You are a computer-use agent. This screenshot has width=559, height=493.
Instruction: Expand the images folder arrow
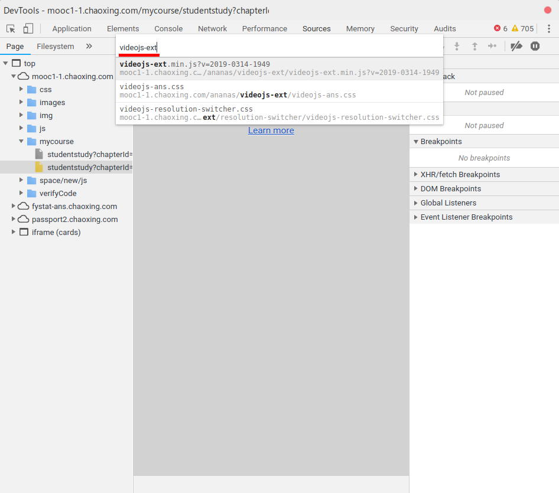click(x=21, y=102)
